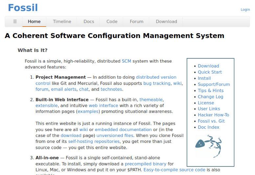
Task: Follow the SCM link
Action: [x=127, y=61]
